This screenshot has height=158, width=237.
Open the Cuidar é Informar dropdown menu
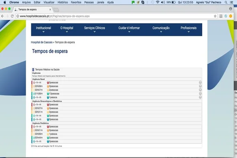(129, 29)
